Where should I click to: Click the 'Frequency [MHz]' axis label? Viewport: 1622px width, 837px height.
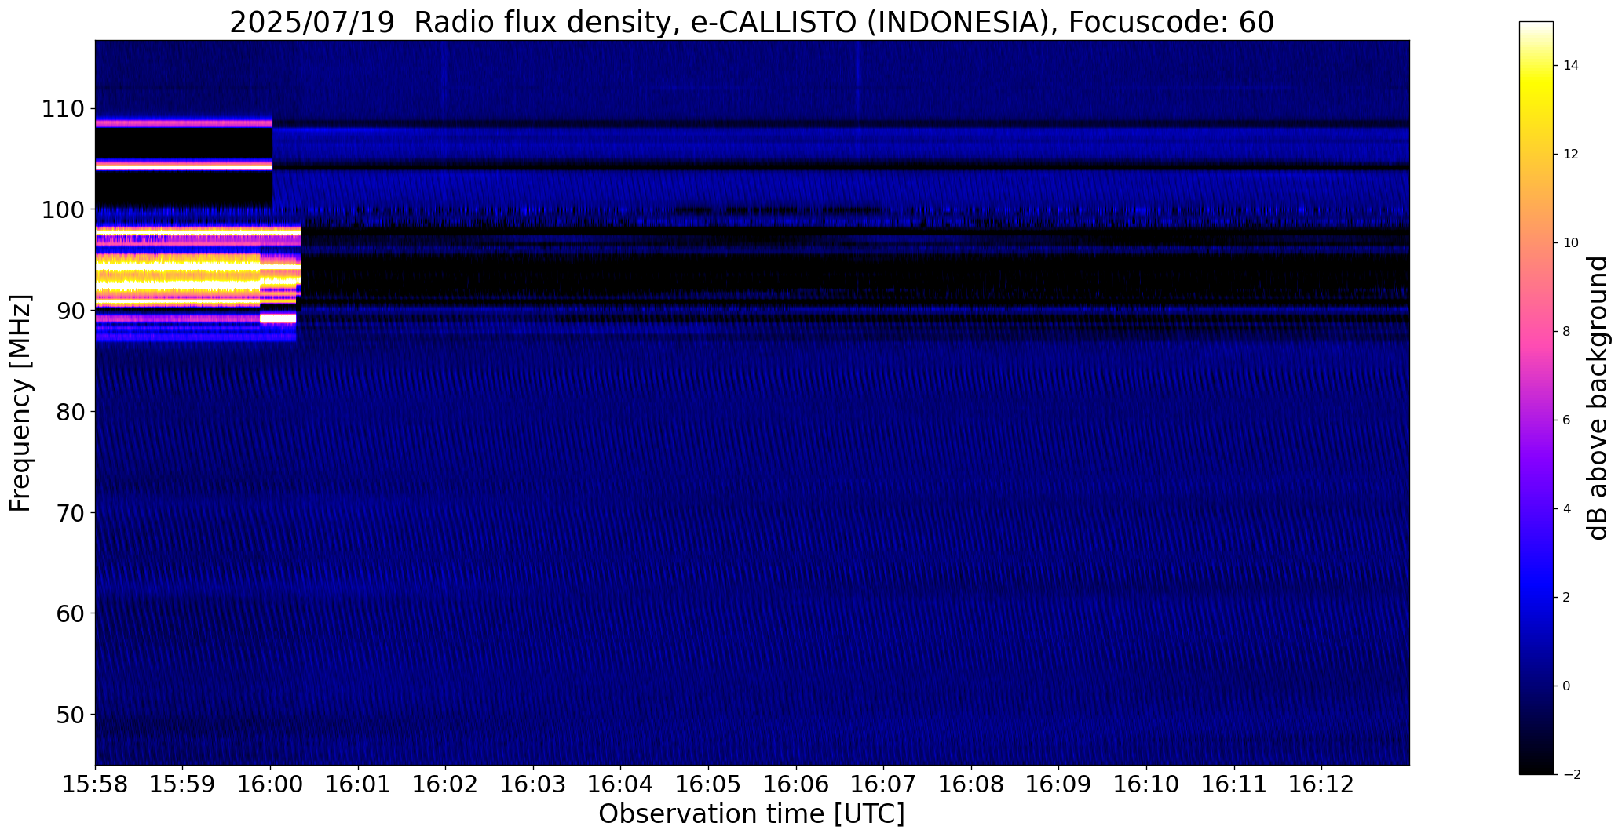tap(21, 403)
